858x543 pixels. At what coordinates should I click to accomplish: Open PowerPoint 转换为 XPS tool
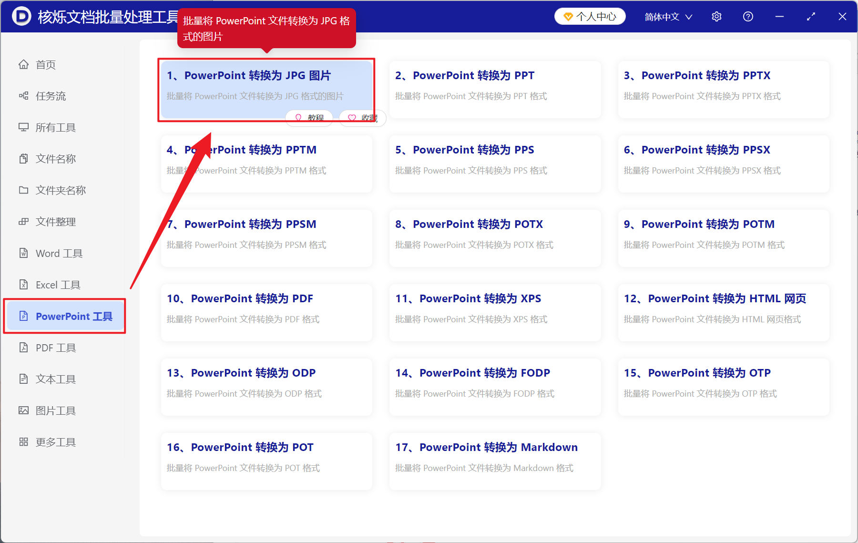pos(495,312)
